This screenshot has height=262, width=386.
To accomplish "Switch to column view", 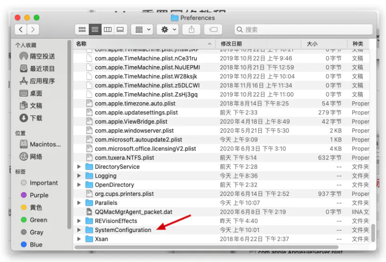I will 108,30.
